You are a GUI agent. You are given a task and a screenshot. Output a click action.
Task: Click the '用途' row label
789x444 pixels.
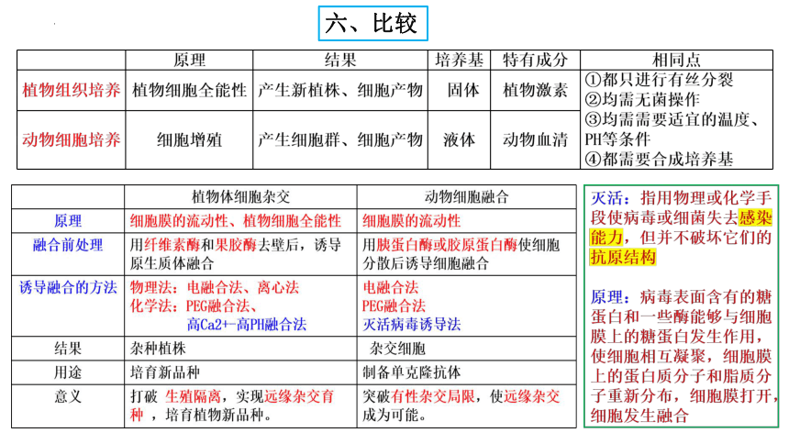click(68, 372)
